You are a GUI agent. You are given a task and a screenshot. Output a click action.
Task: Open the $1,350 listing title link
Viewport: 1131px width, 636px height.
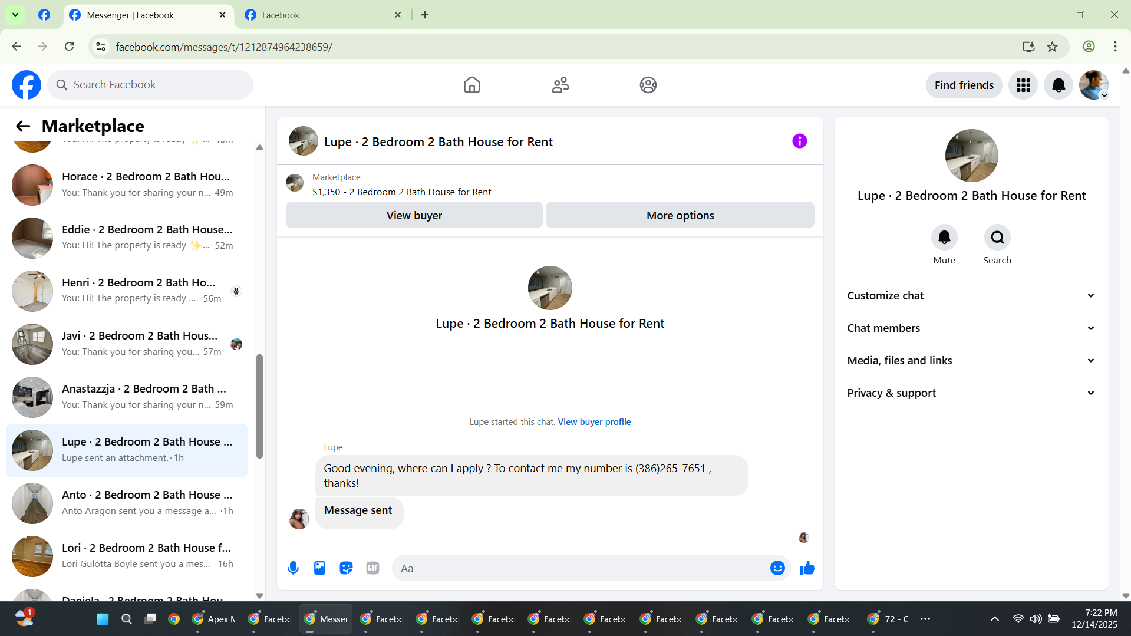tap(401, 192)
